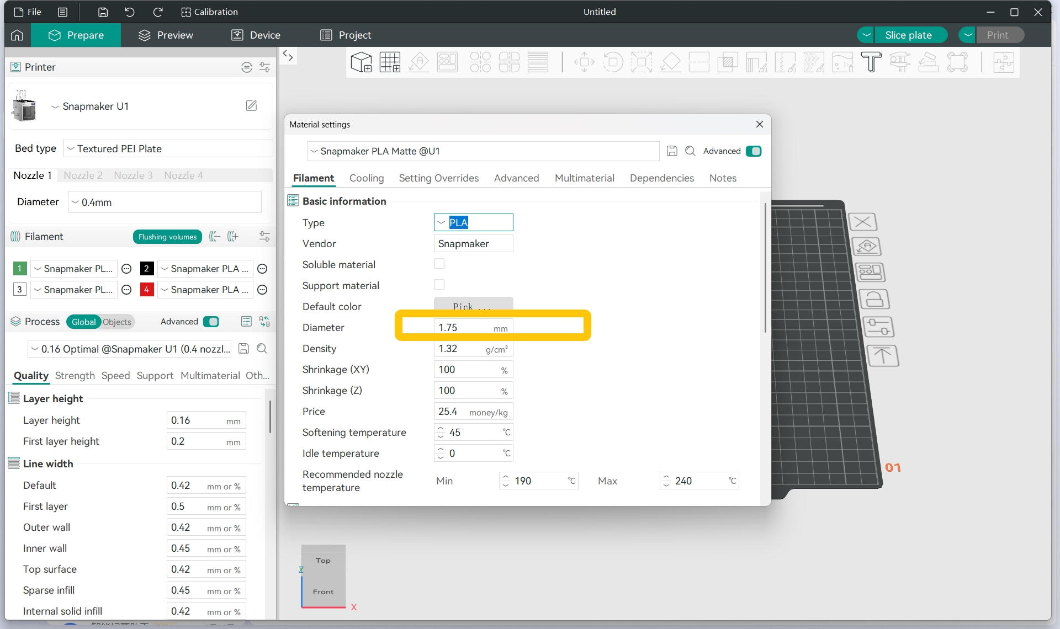The image size is (1060, 629).
Task: Switch process scope to Global
Action: point(83,322)
